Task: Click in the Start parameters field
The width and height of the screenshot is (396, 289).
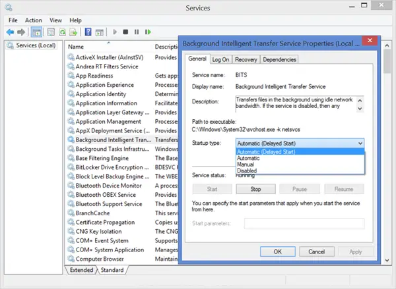Action: tap(304, 223)
